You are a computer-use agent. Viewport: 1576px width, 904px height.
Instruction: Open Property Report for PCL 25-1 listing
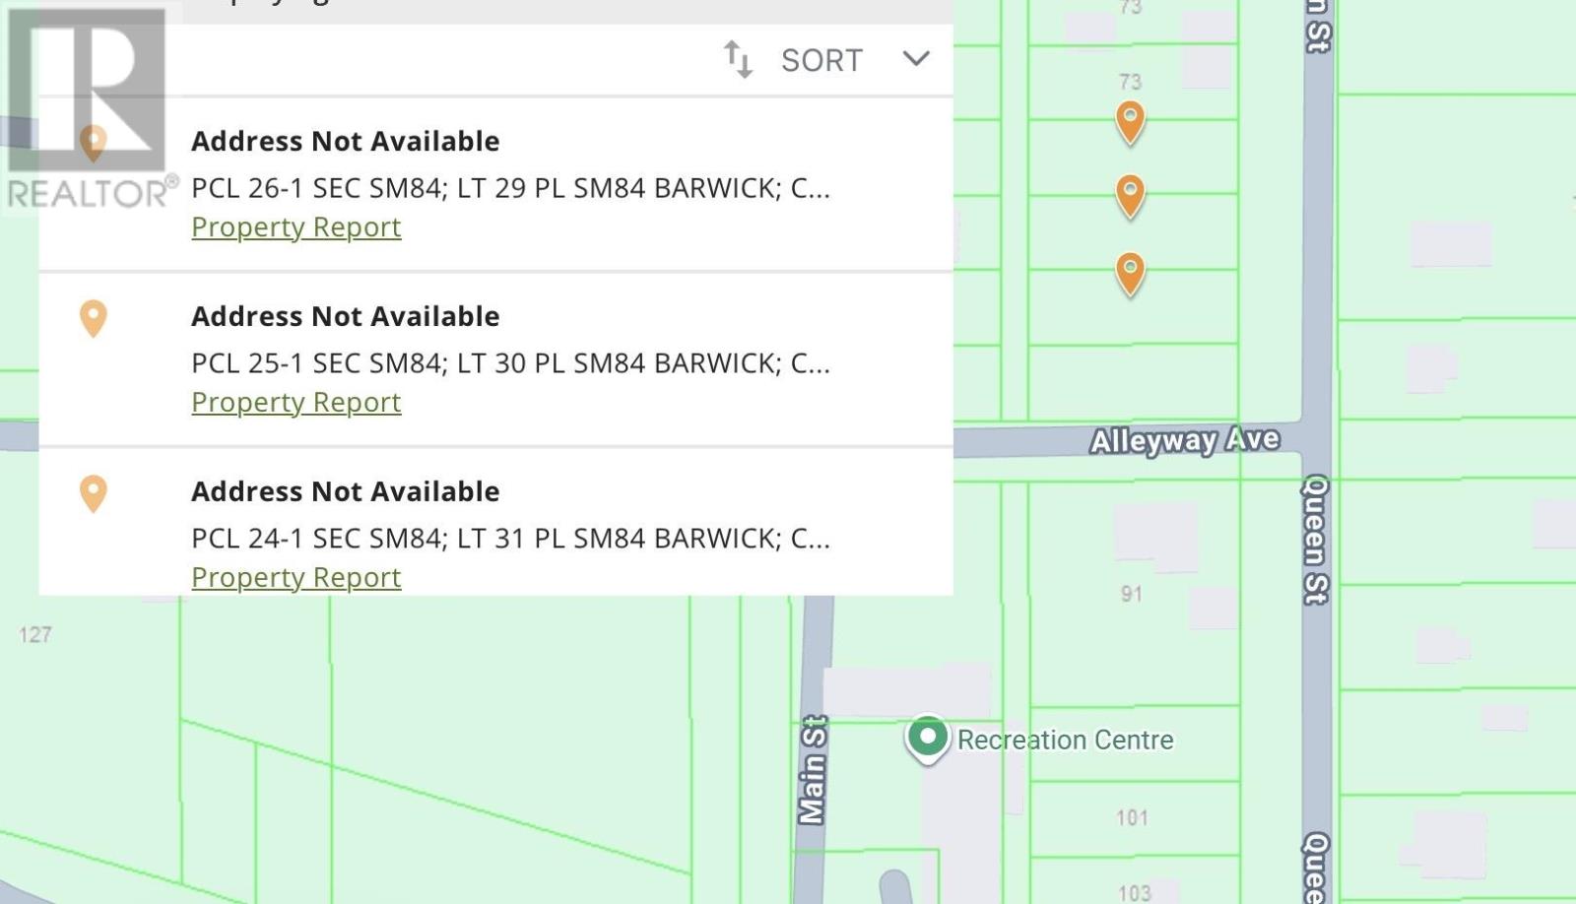click(x=295, y=402)
